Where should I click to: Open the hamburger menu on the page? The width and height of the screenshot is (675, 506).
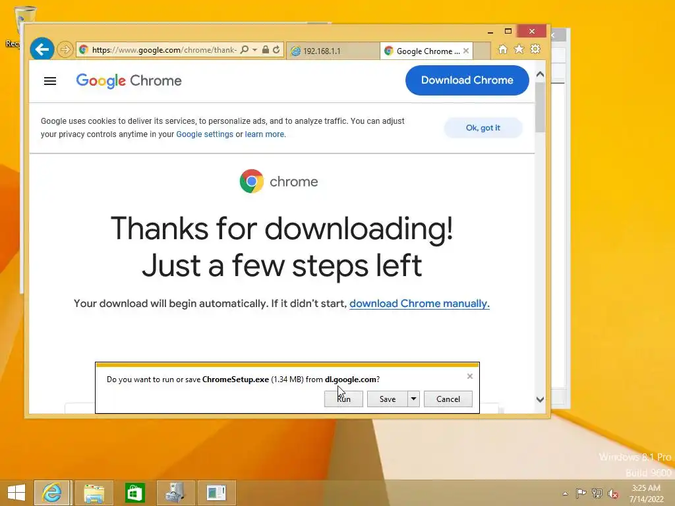[50, 81]
